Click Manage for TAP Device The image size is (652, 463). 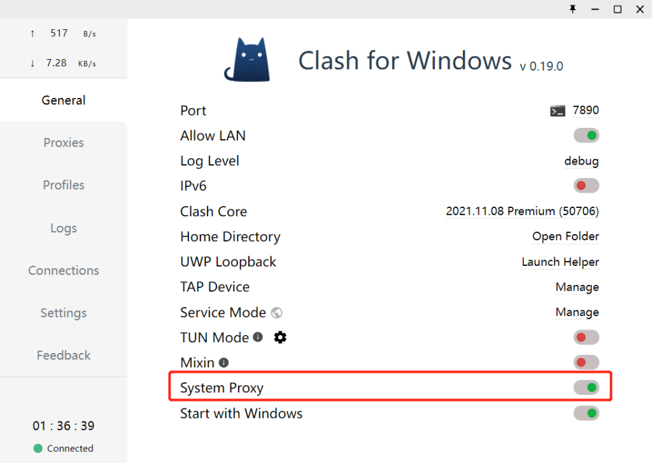click(577, 287)
